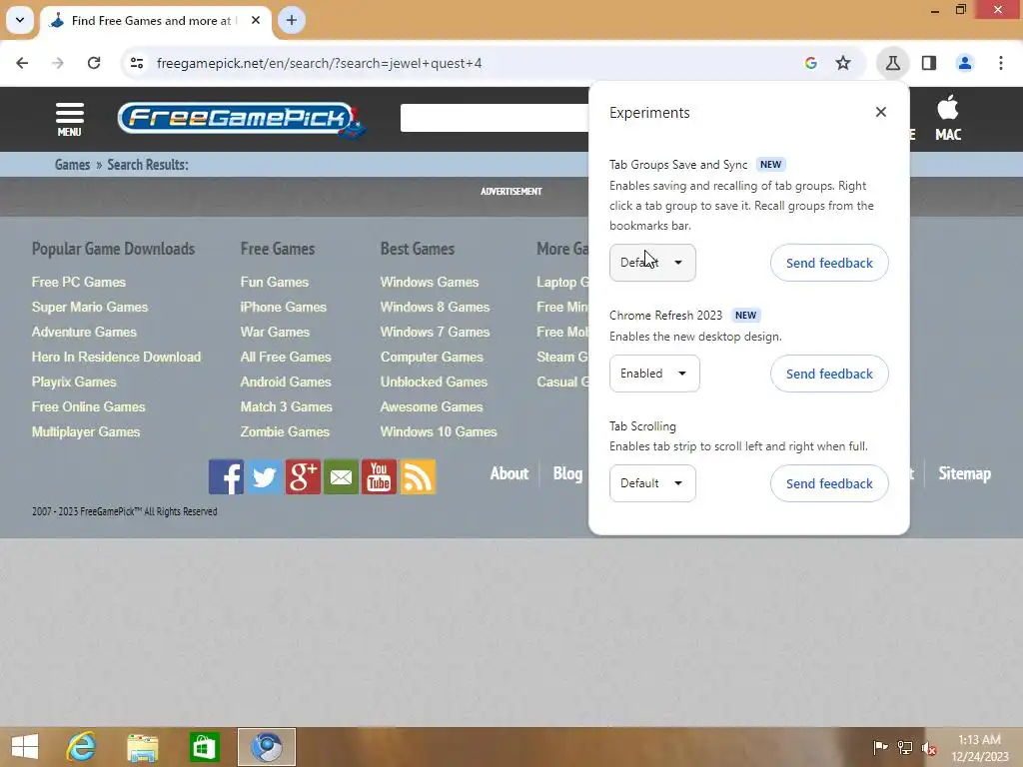The image size is (1023, 767).
Task: Open the Chrome side panel icon
Action: [929, 63]
